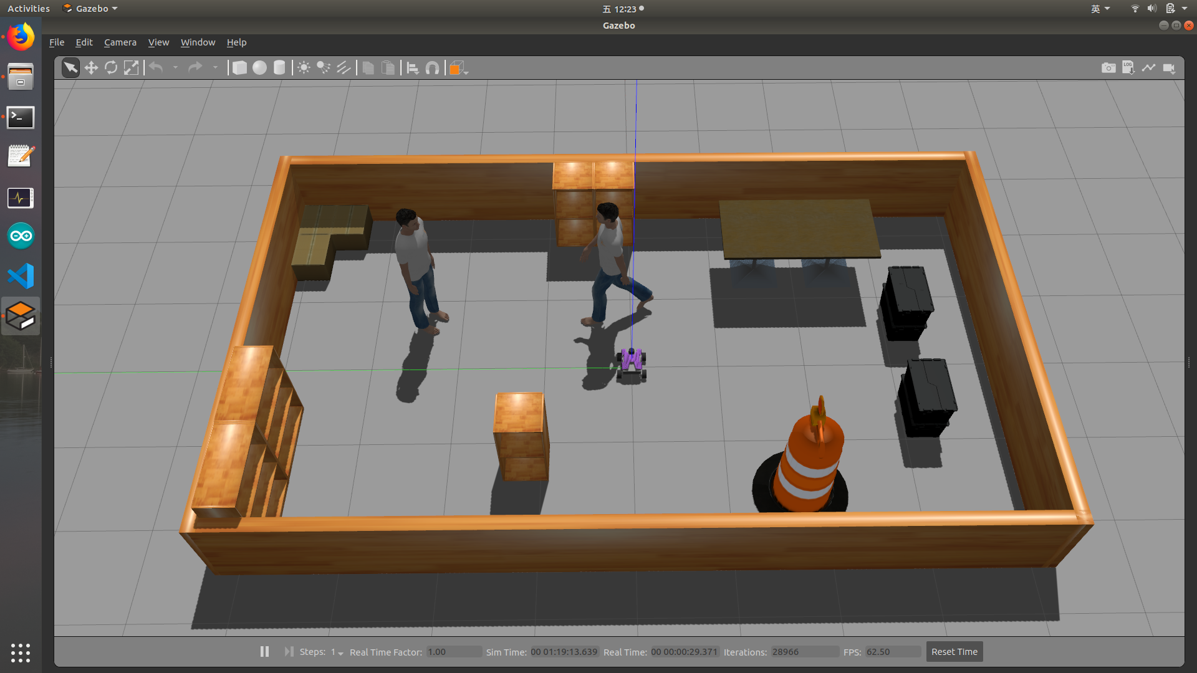Viewport: 1197px width, 673px height.
Task: Insert a sphere shape
Action: [x=259, y=68]
